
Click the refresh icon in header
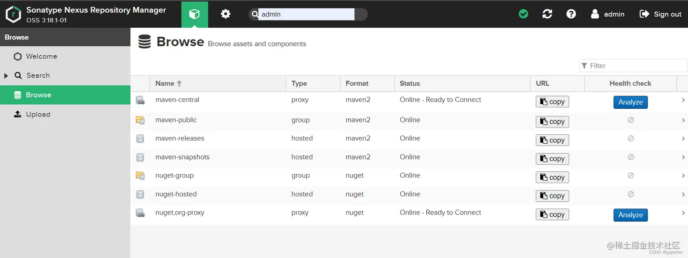[x=547, y=14]
